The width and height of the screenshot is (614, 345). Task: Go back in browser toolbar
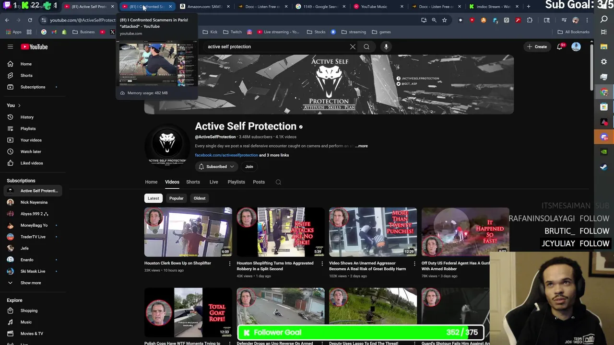click(x=7, y=20)
